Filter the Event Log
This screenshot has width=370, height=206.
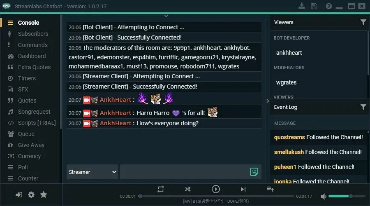click(363, 107)
